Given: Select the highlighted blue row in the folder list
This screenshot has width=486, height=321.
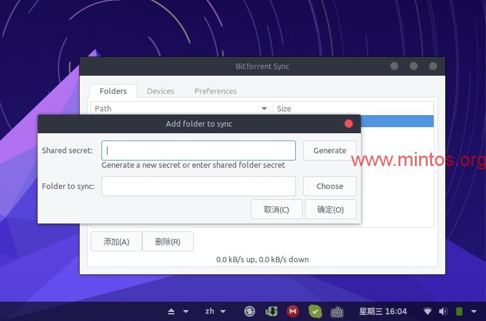Looking at the screenshot, I should (x=397, y=121).
